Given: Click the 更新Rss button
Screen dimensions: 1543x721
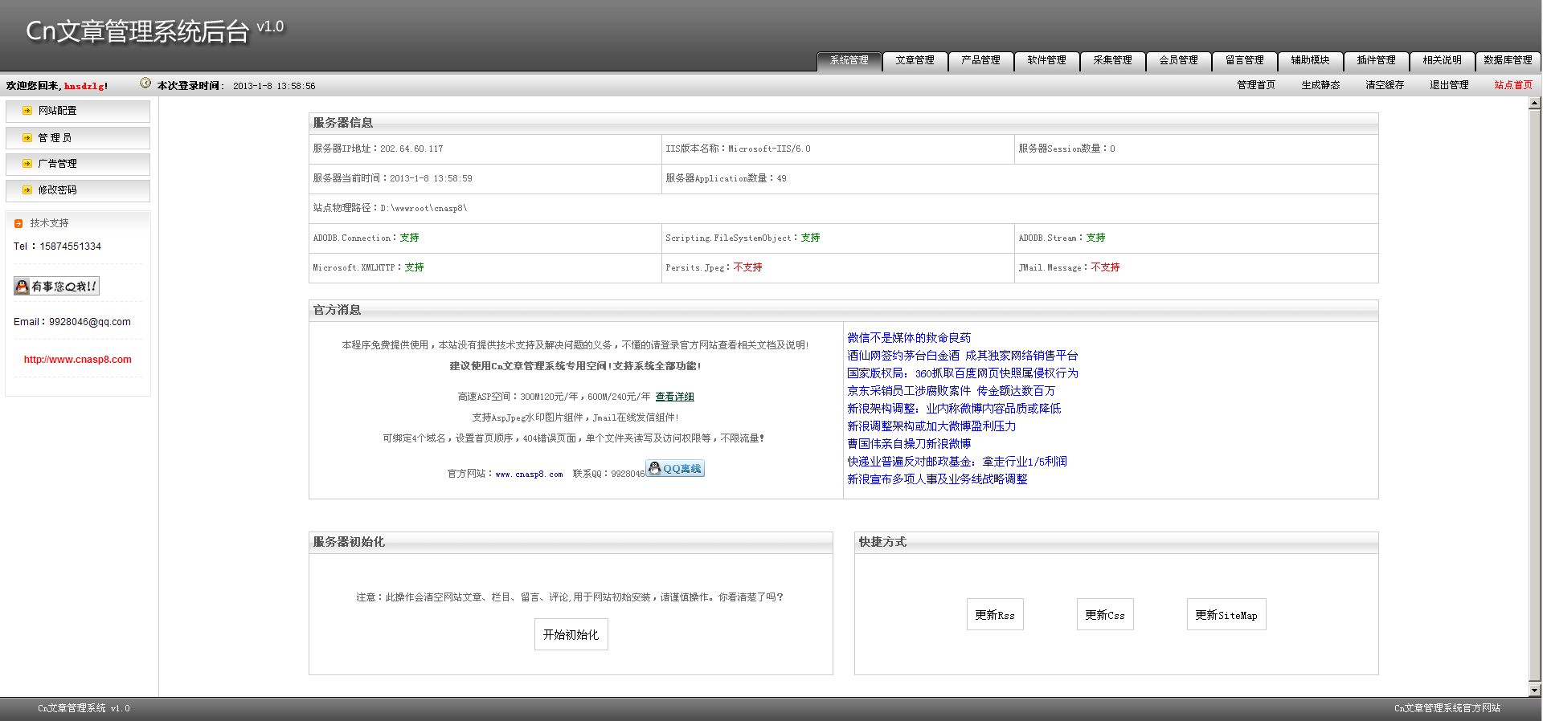Looking at the screenshot, I should click(994, 615).
